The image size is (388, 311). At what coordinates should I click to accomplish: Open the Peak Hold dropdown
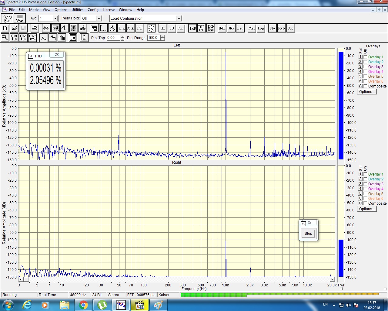click(99, 19)
